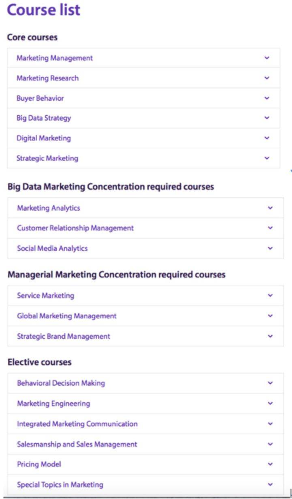Screen dimensions: 292x499
Task: Open the Social Media Analytics course title
Action: (x=52, y=248)
